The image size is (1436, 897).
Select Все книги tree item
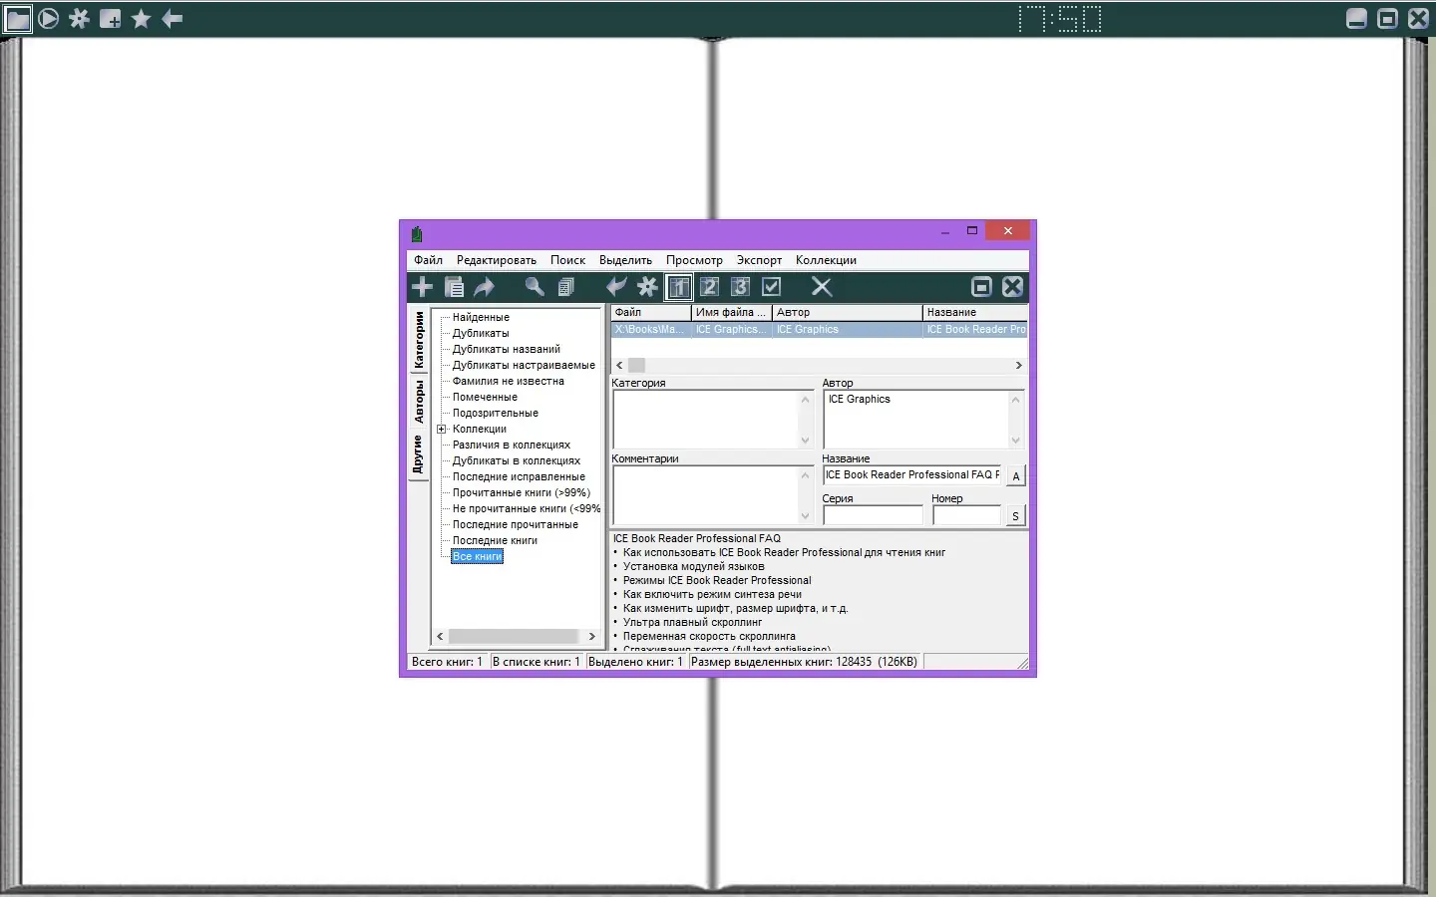pos(477,556)
